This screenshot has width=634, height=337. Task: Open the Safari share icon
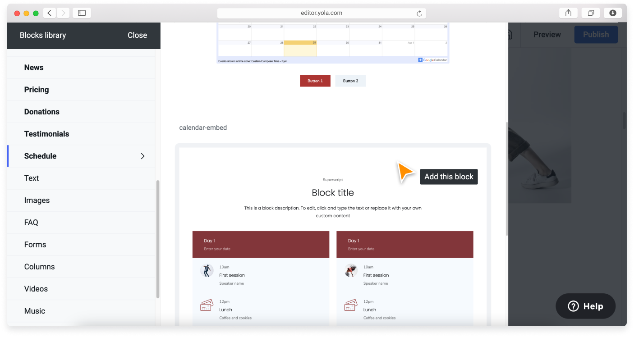[x=568, y=13]
